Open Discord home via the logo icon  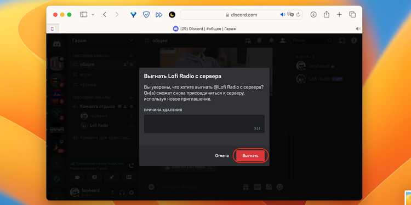[x=56, y=44]
